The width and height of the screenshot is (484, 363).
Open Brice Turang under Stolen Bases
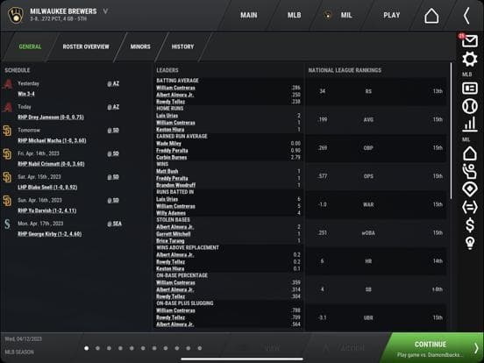tap(170, 241)
